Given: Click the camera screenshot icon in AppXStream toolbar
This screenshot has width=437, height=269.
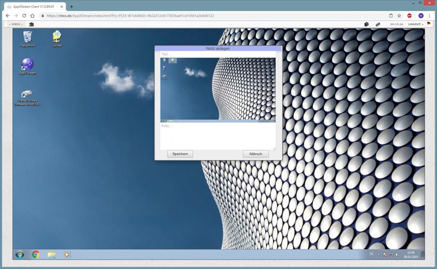Looking at the screenshot, I should (31, 24).
